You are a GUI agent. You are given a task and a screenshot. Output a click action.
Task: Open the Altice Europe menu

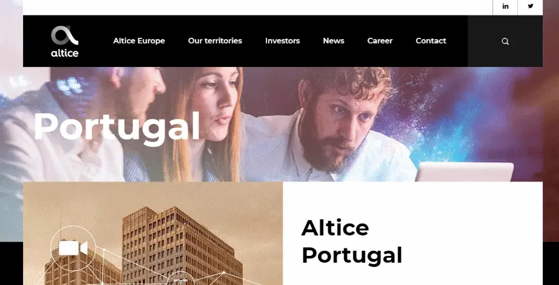pos(139,41)
